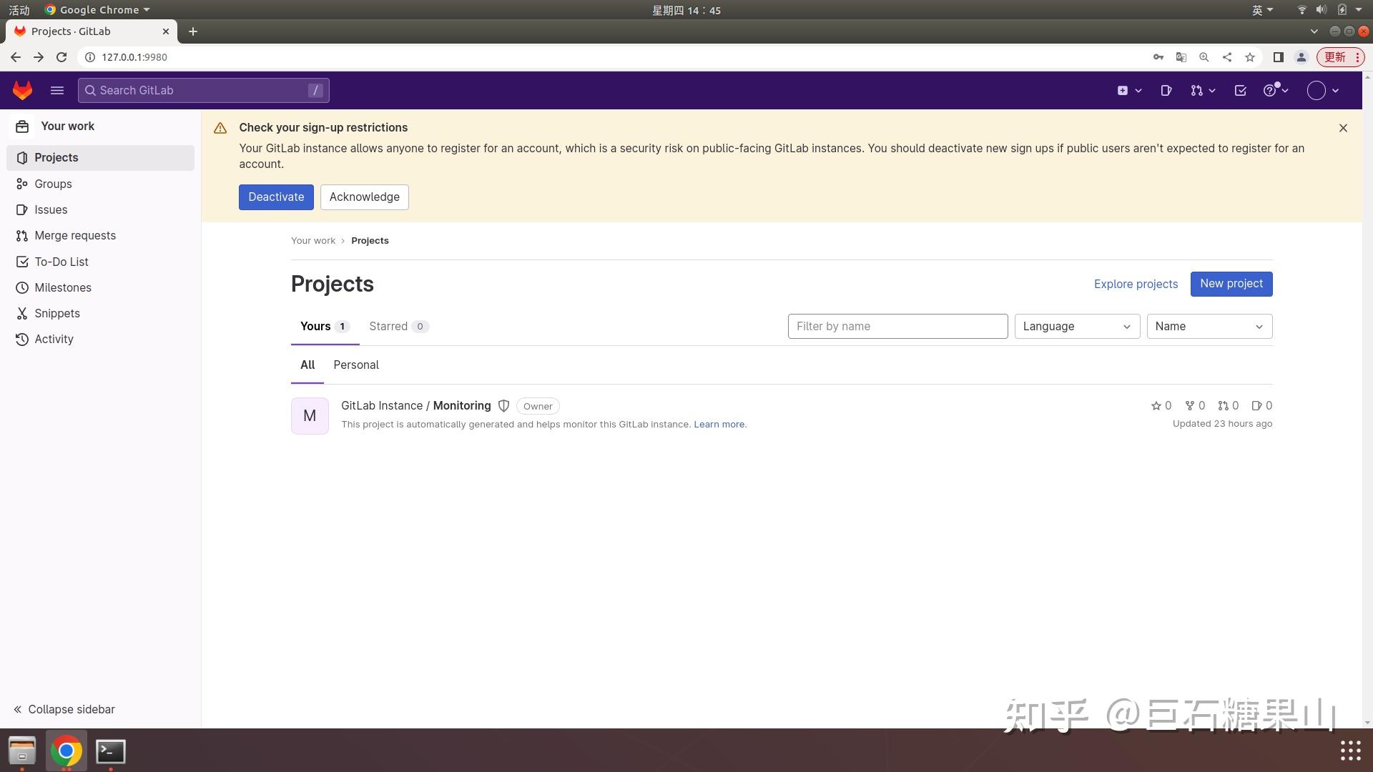The width and height of the screenshot is (1373, 772).
Task: Open the Explore projects link
Action: pos(1136,284)
